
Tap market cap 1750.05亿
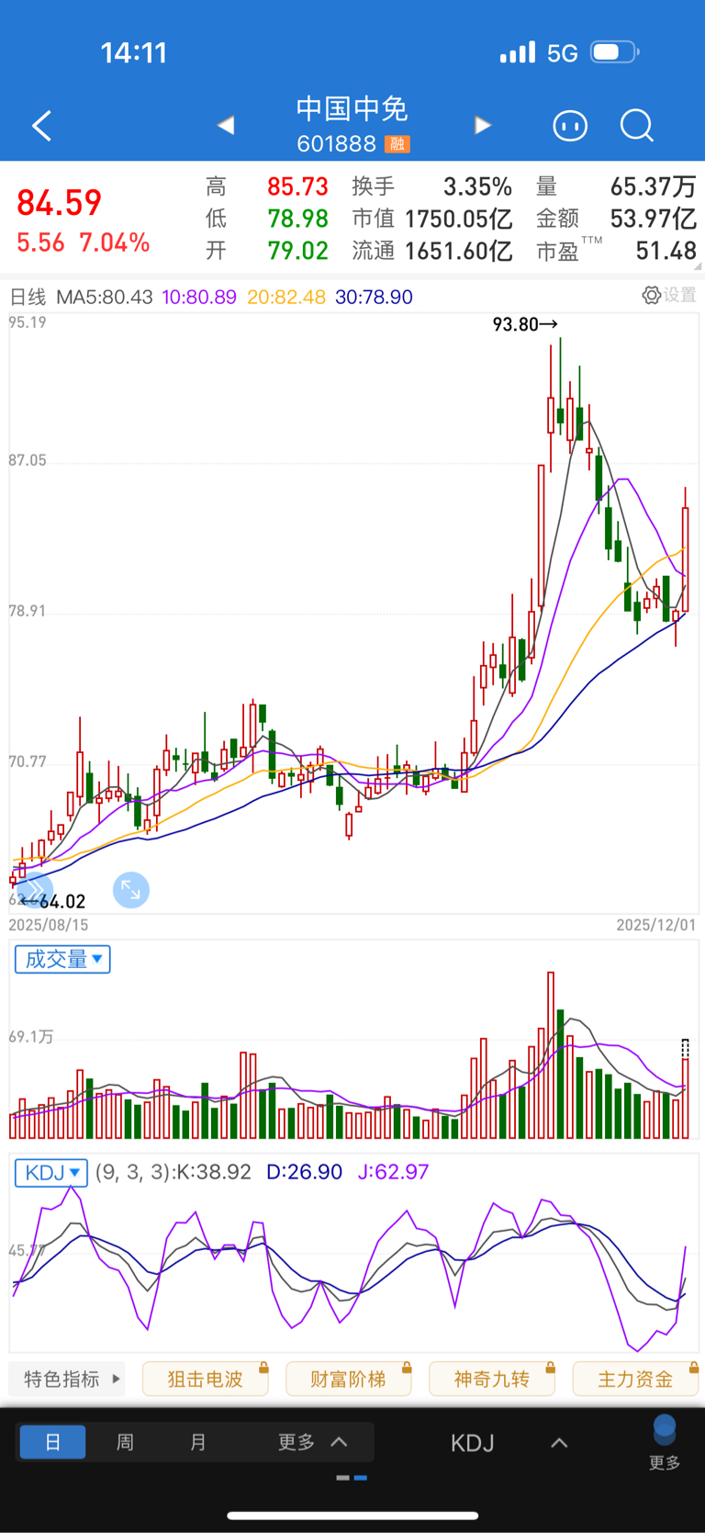(x=458, y=219)
